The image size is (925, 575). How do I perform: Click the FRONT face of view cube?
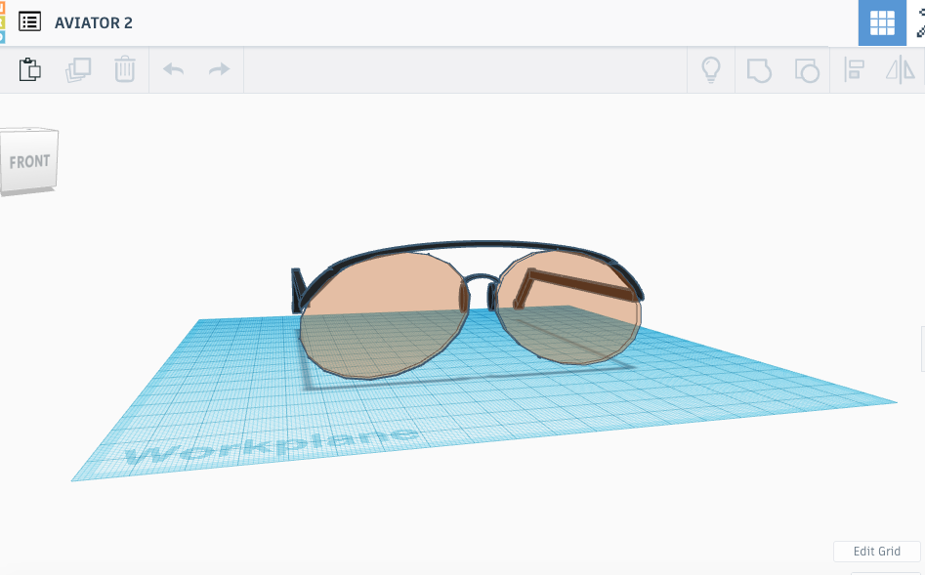pos(29,161)
